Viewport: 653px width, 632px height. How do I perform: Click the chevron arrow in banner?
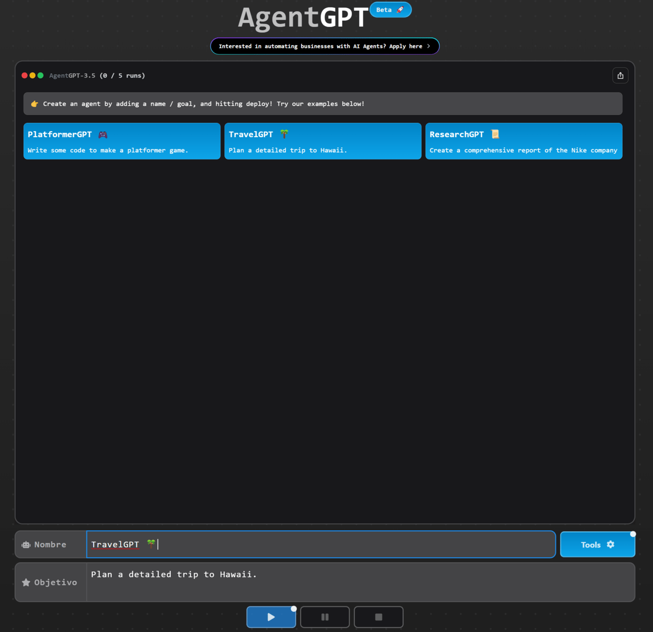point(429,46)
